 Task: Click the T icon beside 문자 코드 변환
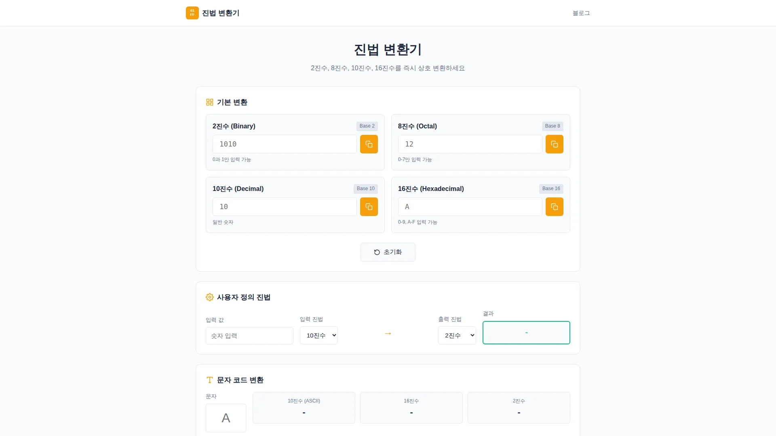pos(209,379)
